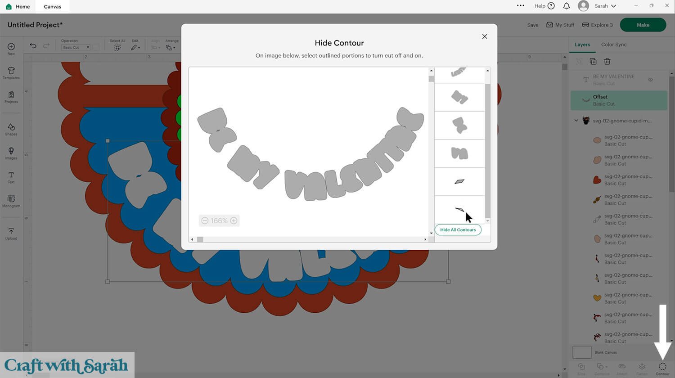Viewport: 675px width, 378px height.
Task: Zoom out the contour preview with minus
Action: 205,220
